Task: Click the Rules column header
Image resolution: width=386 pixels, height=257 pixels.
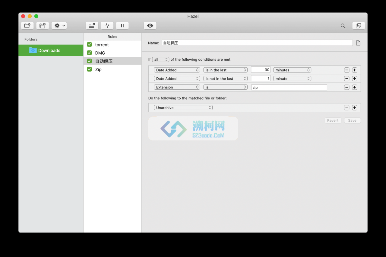Action: pos(112,37)
